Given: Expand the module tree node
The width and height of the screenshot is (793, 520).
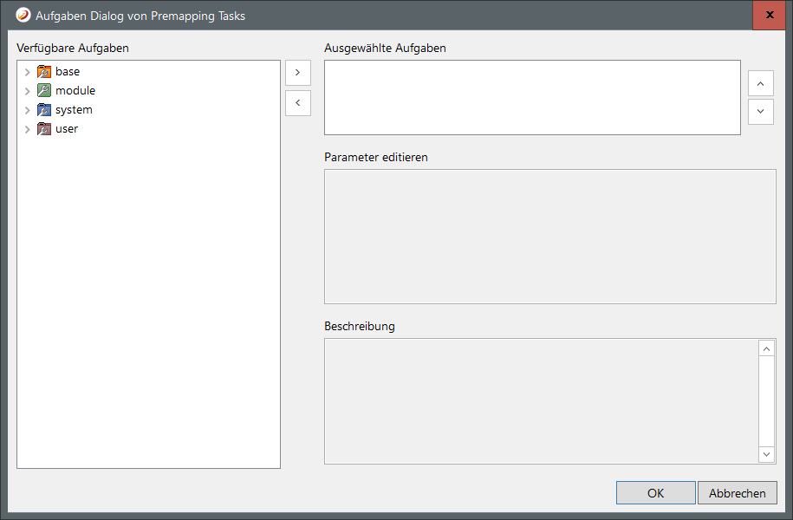Looking at the screenshot, I should point(27,91).
